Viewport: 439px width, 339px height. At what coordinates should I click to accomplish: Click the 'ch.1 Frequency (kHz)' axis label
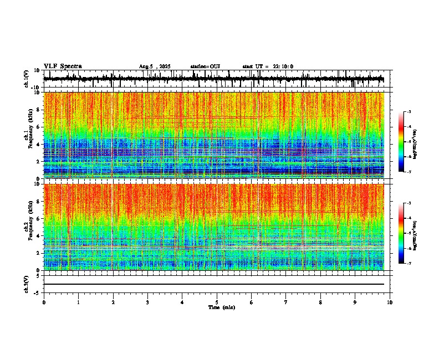(x=29, y=129)
